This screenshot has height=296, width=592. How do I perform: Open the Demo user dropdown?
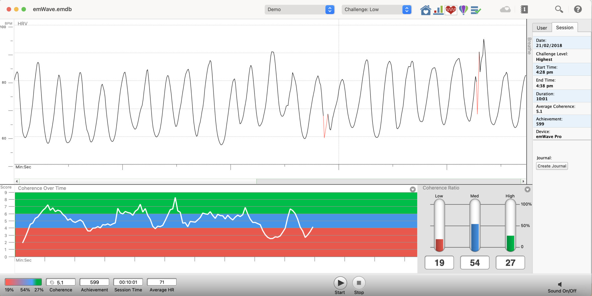tap(299, 10)
